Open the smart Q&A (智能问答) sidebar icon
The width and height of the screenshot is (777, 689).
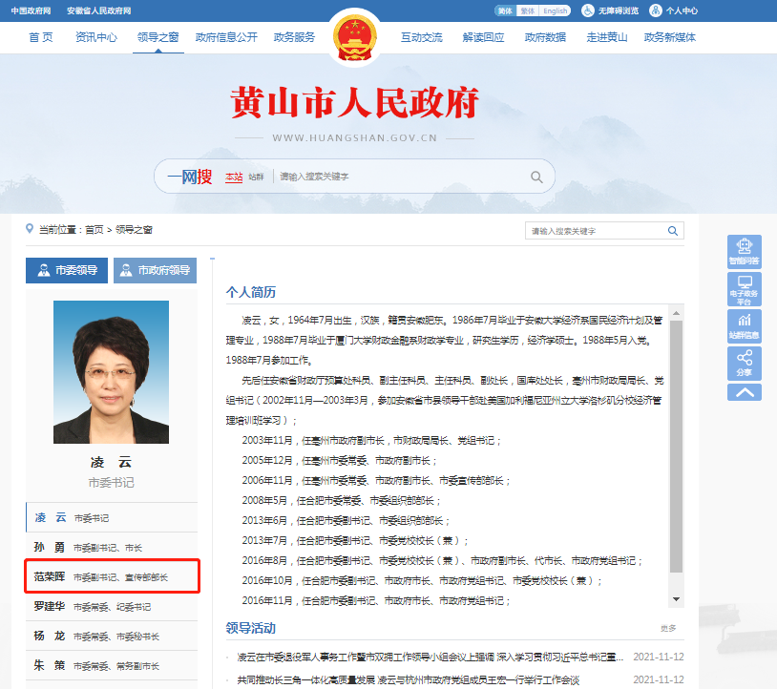tap(744, 250)
